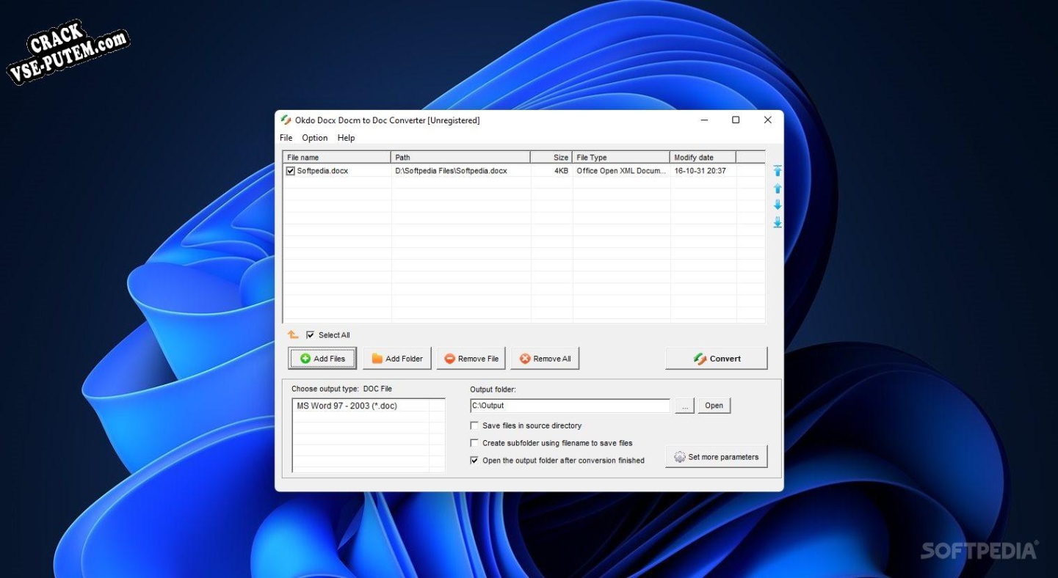Screen dimensions: 1058x578
Task: Open the File menu
Action: (x=286, y=137)
